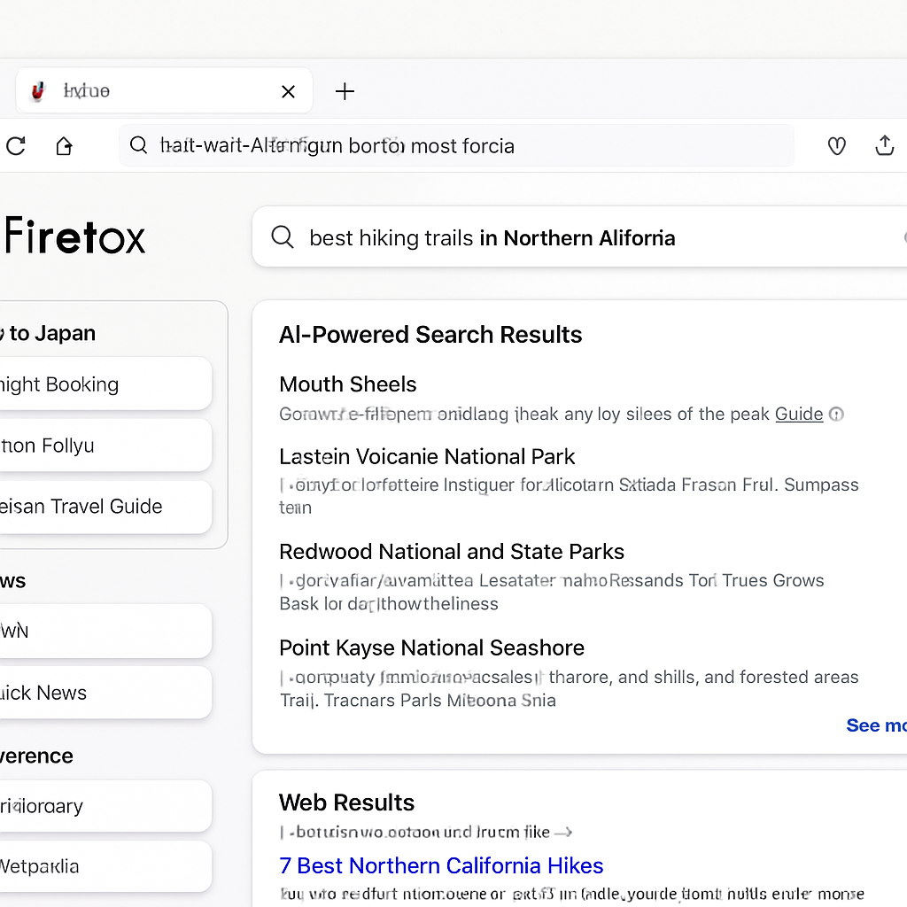The height and width of the screenshot is (907, 907).
Task: Open 'Lastein Voicanie National Park' result
Action: coord(427,457)
